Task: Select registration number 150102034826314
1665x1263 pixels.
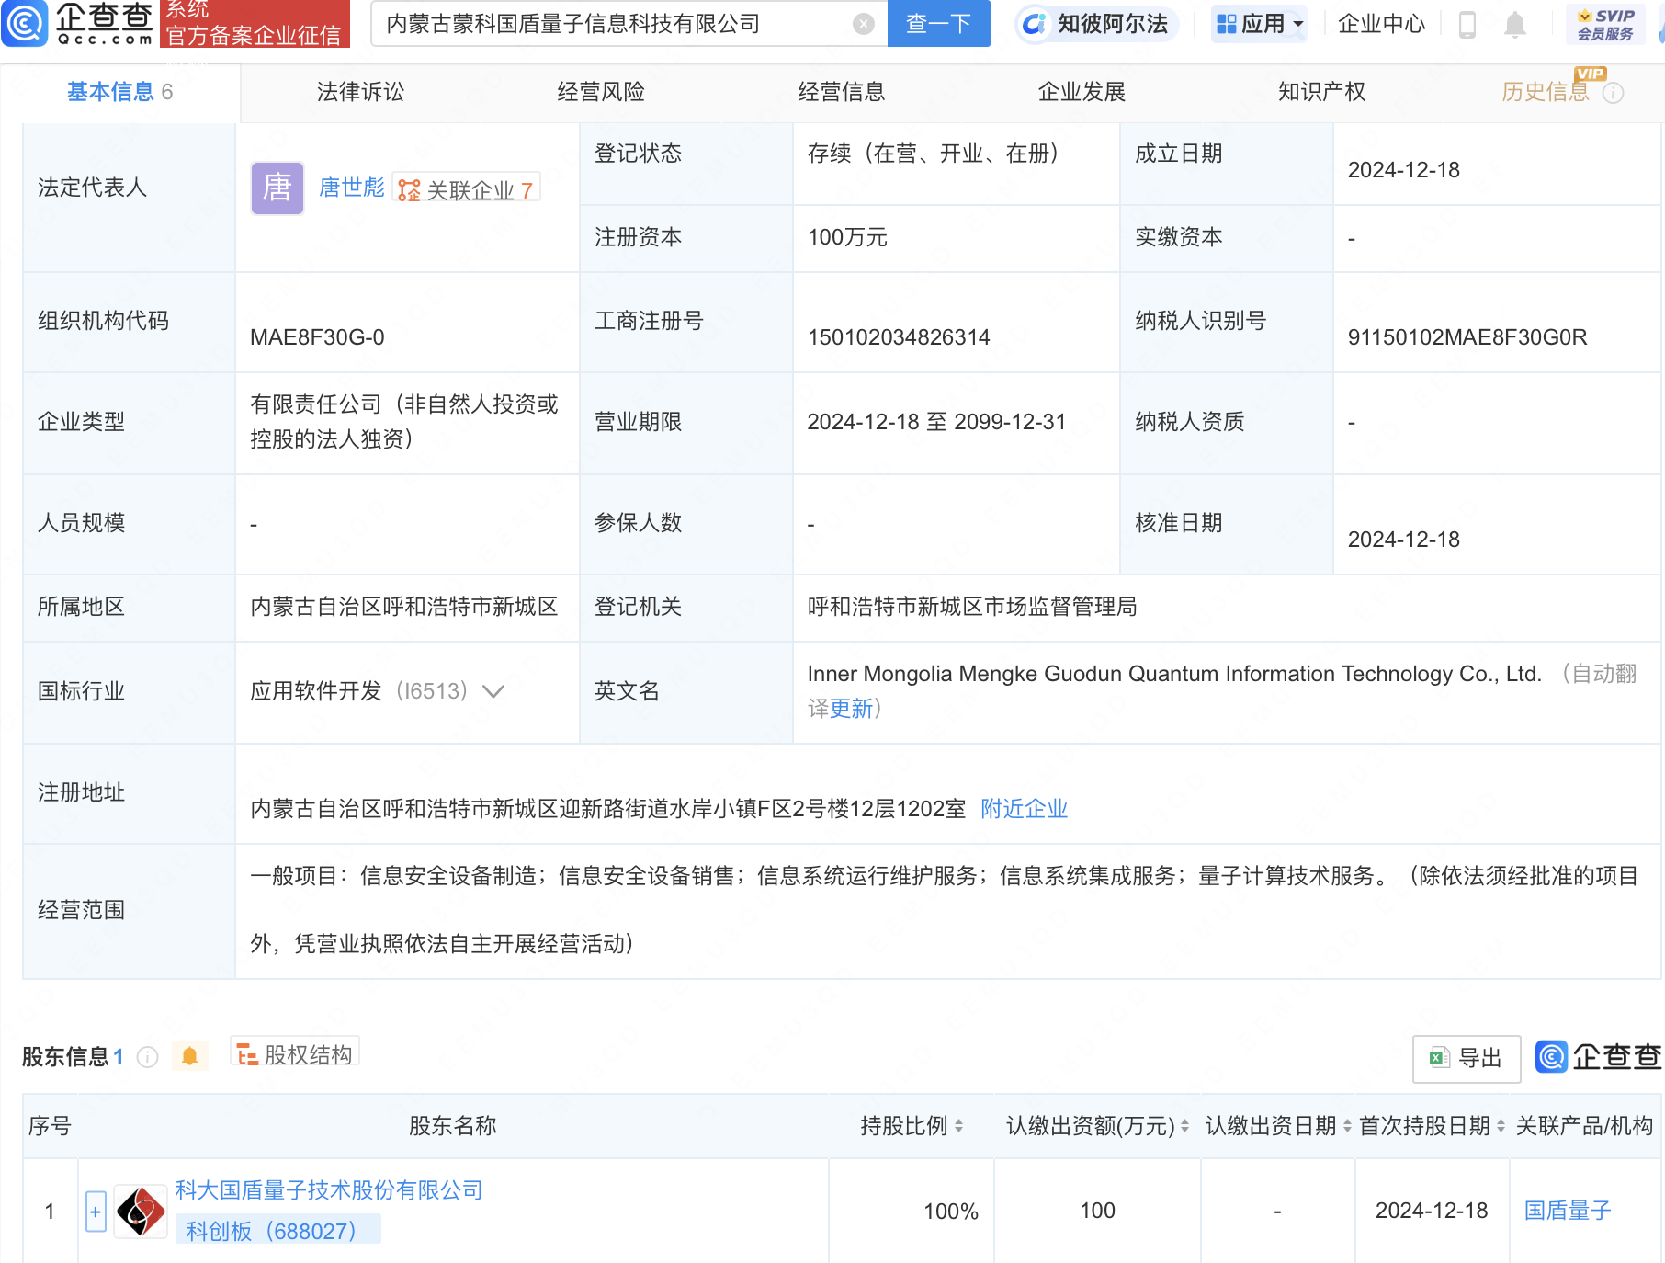Action: (899, 337)
